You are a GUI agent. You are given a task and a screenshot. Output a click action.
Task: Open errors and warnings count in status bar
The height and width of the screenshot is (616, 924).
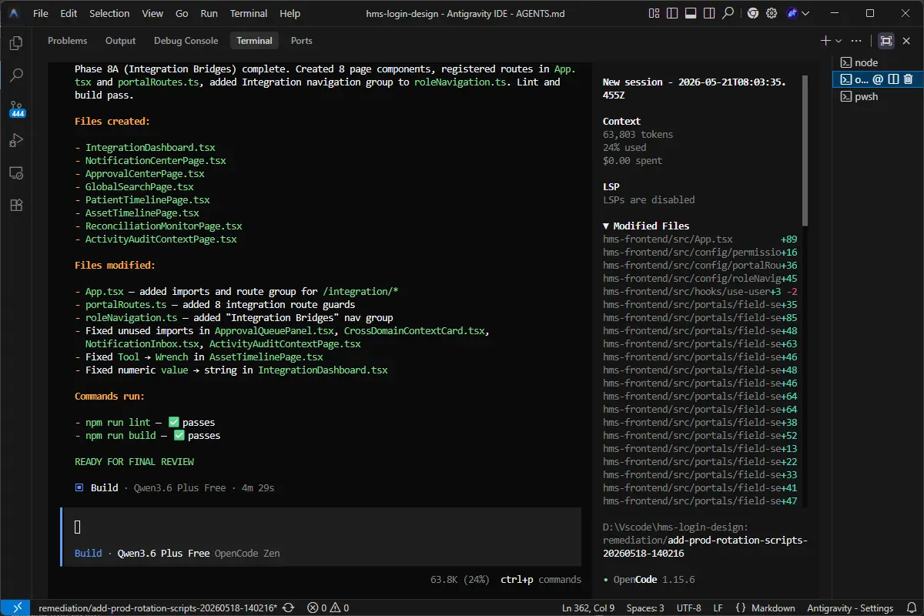327,608
